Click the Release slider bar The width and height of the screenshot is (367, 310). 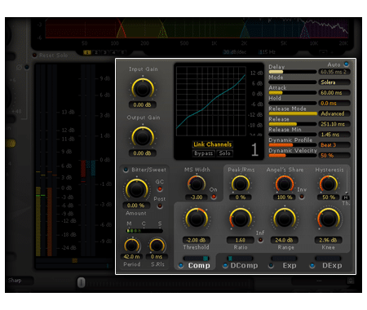point(293,124)
